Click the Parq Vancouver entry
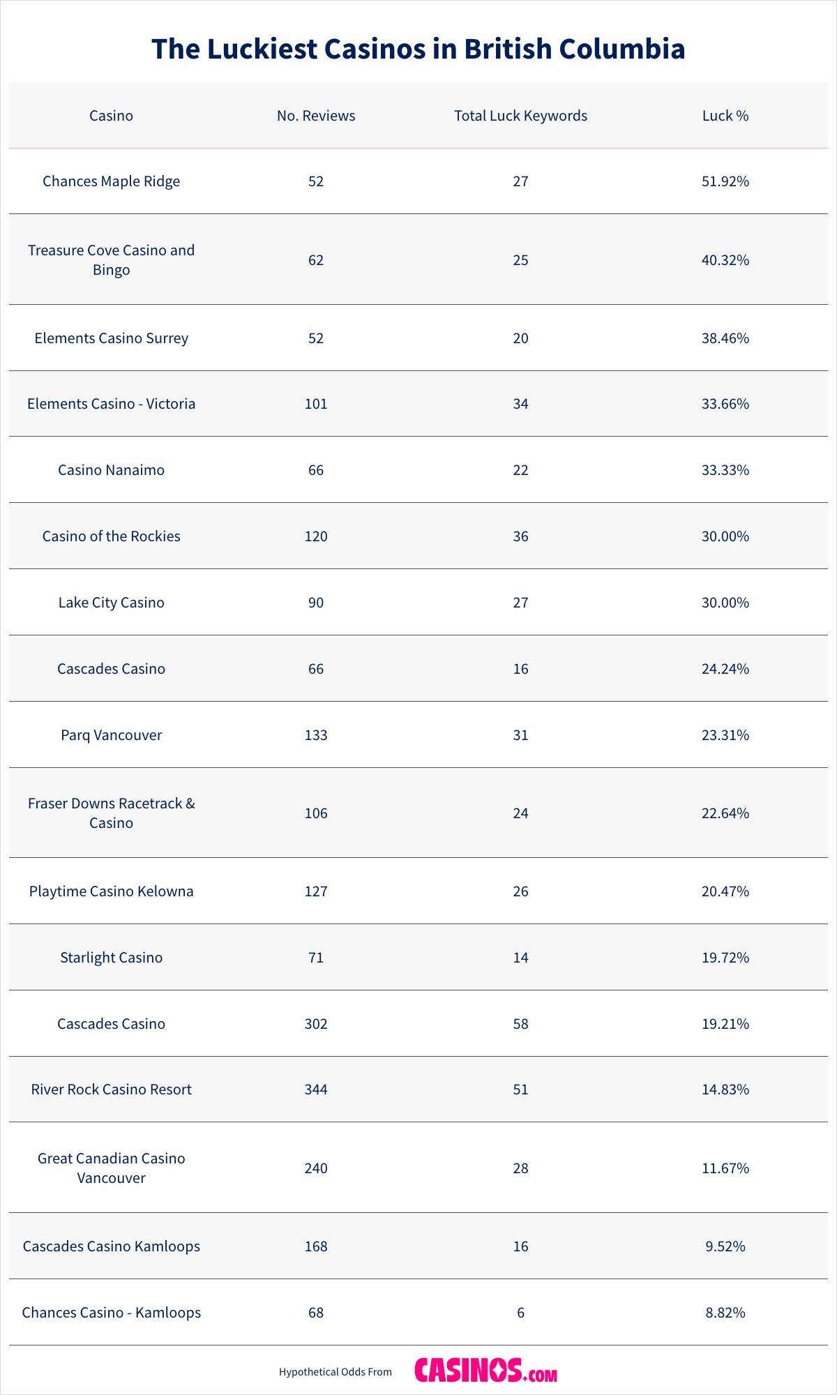The height and width of the screenshot is (1395, 837). (x=111, y=735)
